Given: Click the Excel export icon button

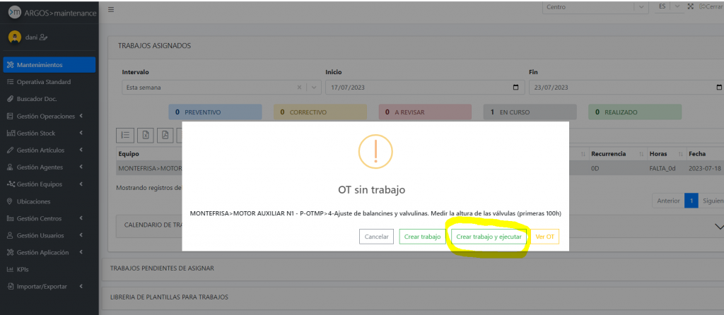Looking at the screenshot, I should pos(145,135).
